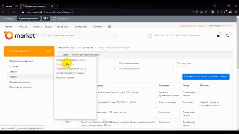This screenshot has width=239, height=134.
Task: Click Перейти к загрузке описания товара button
Action: [x=206, y=77]
